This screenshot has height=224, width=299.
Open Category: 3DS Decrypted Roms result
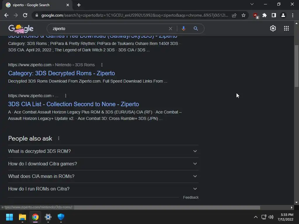point(61,73)
